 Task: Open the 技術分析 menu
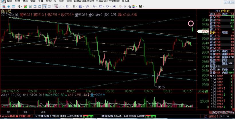(x=51, y=1)
